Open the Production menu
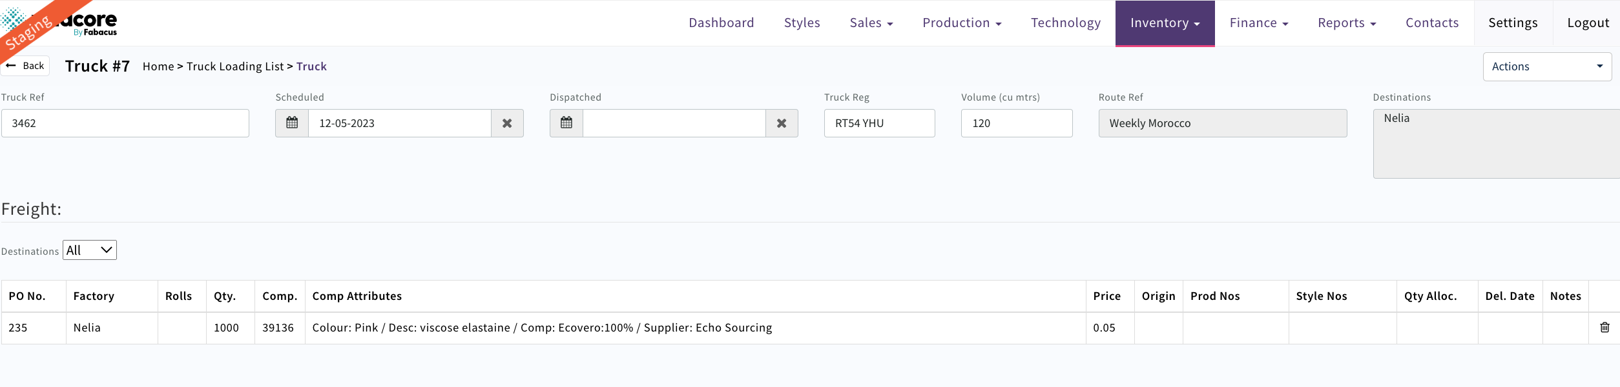The image size is (1620, 387). coord(961,23)
